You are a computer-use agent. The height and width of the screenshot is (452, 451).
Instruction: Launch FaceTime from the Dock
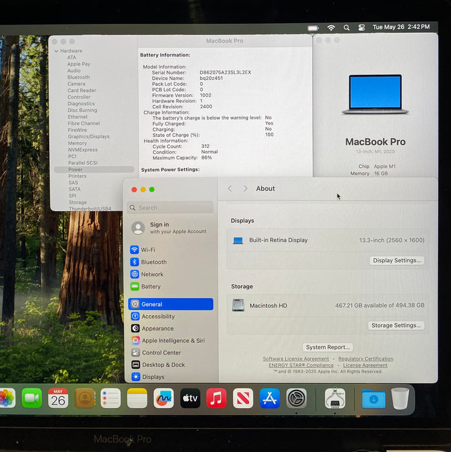32,398
